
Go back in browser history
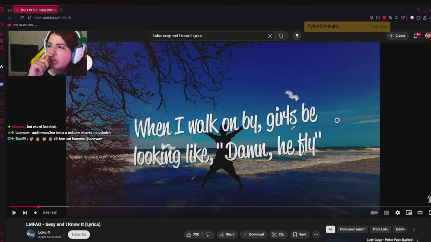(9, 17)
